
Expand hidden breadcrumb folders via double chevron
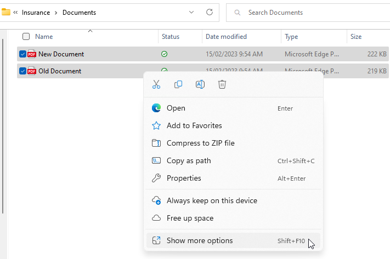pyautogui.click(x=15, y=12)
